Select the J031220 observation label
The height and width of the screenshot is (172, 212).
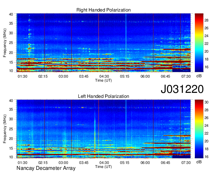coord(182,89)
